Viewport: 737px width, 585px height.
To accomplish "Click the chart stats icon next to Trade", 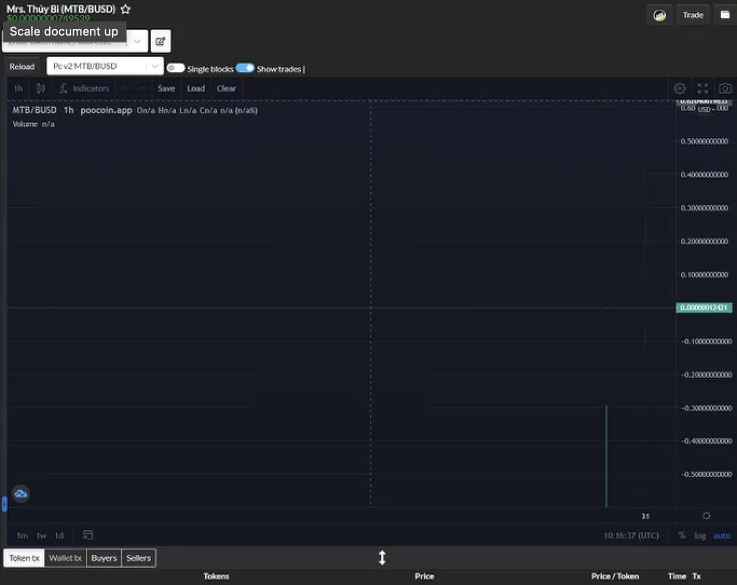I will coord(660,15).
